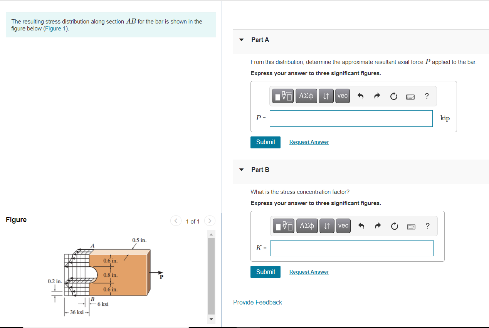This screenshot has width=489, height=328.
Task: Open help for Part A toolbar
Action: coord(427,96)
